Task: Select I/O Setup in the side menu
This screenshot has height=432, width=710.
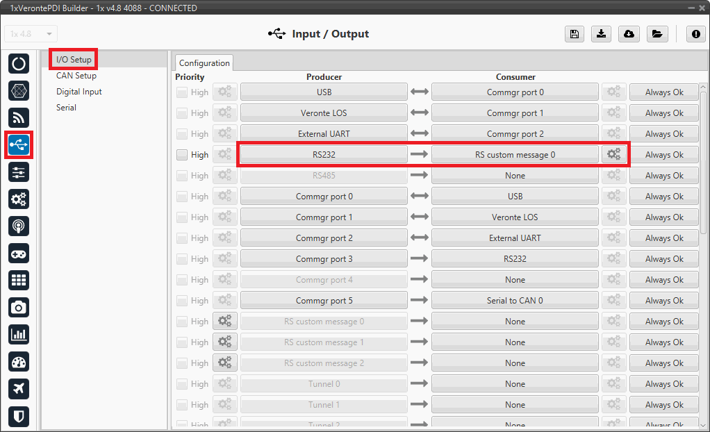Action: click(x=74, y=59)
